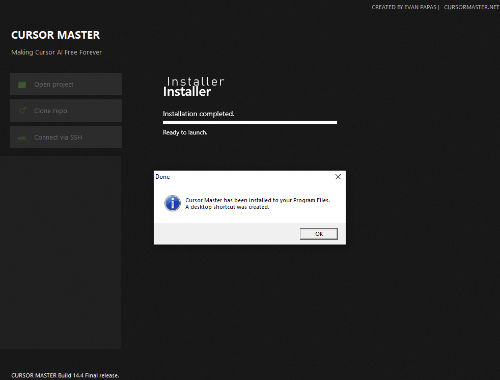Viewport: 500px width, 380px height.
Task: Click the CREATED BY EVAN PAPAS text
Action: coord(404,7)
